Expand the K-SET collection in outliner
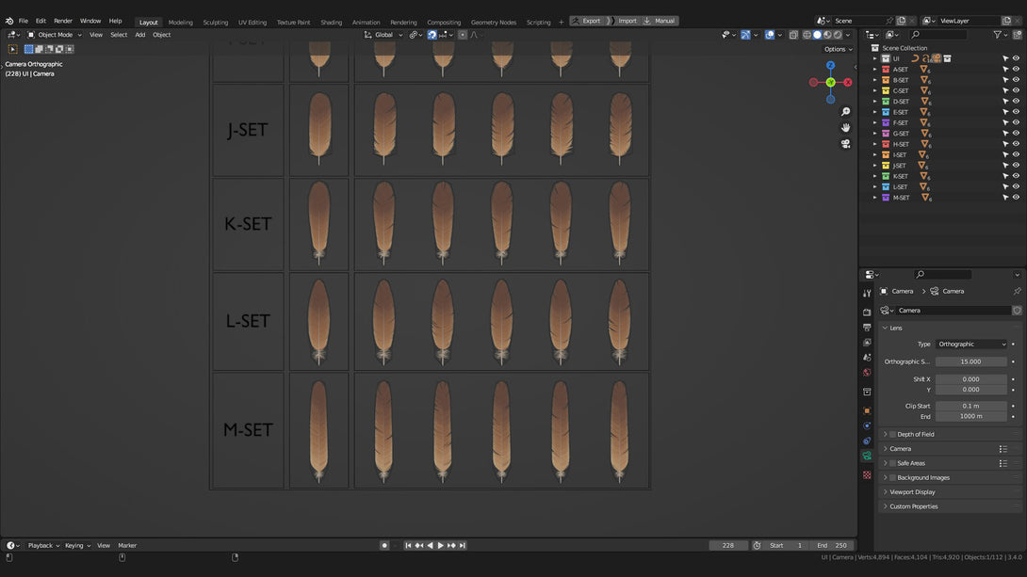The width and height of the screenshot is (1027, 577). pyautogui.click(x=875, y=177)
